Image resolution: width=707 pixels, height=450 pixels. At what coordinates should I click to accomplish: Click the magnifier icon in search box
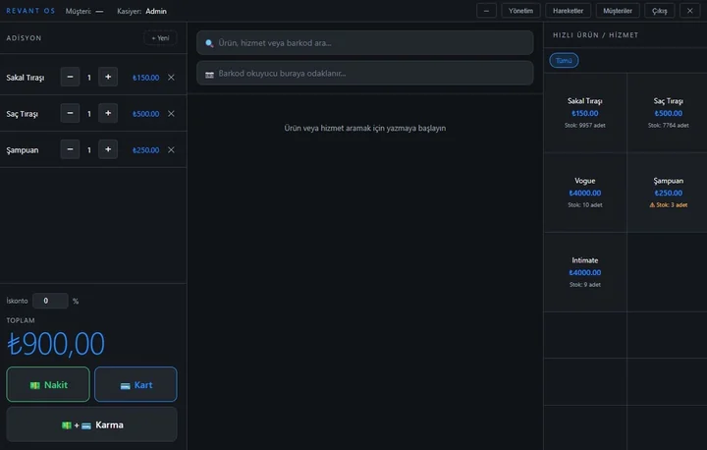pos(209,43)
